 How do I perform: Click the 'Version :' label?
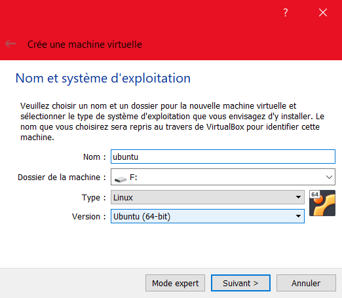[89, 217]
